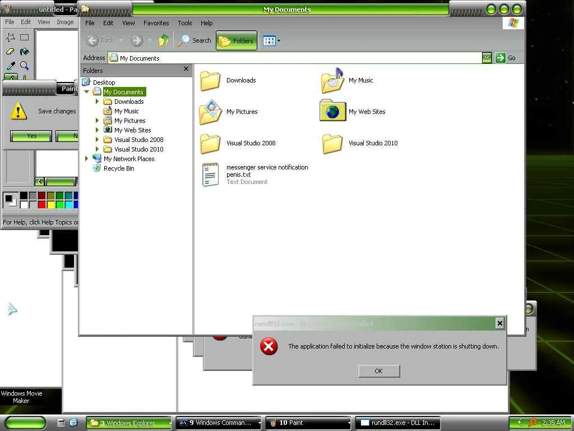Click the Paint foreground/background color indicator
This screenshot has width=574, height=431.
(x=10, y=200)
